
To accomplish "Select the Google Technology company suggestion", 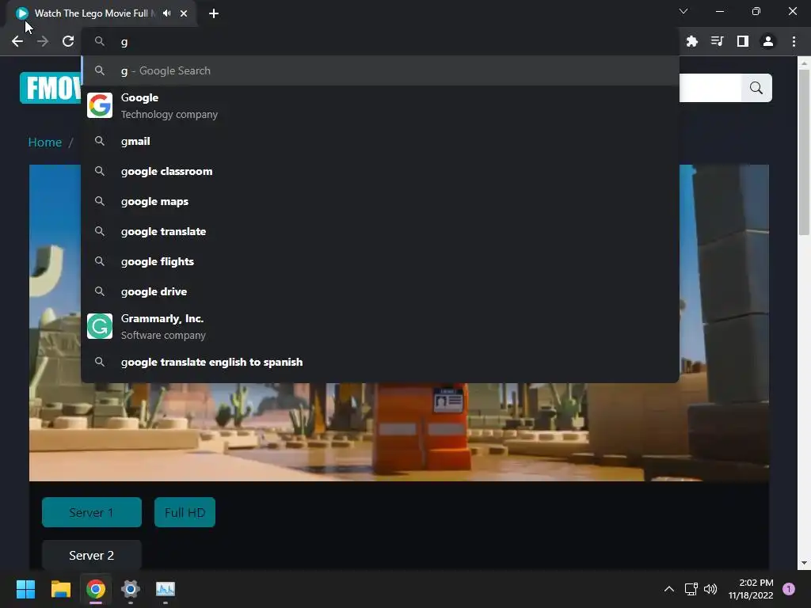I will coord(380,105).
